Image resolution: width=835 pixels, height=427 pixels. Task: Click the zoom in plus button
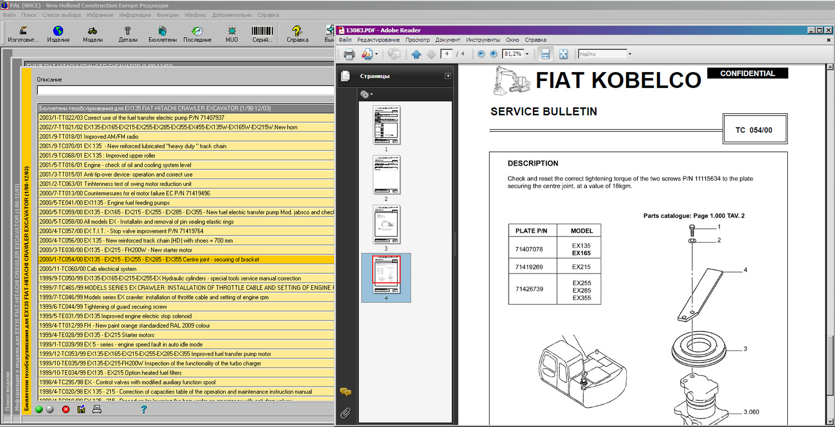click(493, 54)
